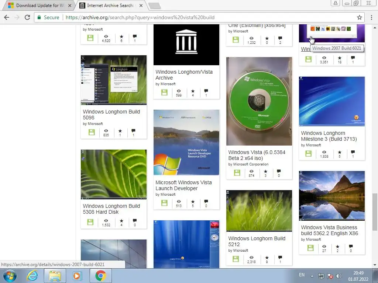378x283 pixels.
Task: Open Windows Media Player from taskbar
Action: point(77,276)
